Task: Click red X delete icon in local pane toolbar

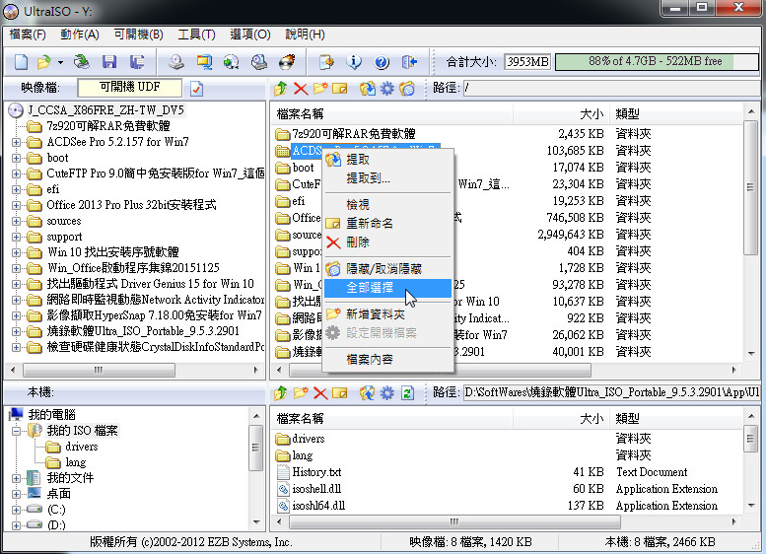Action: (x=320, y=392)
